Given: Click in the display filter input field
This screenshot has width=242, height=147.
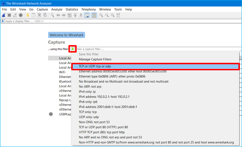Looking at the screenshot, I should (x=123, y=21).
